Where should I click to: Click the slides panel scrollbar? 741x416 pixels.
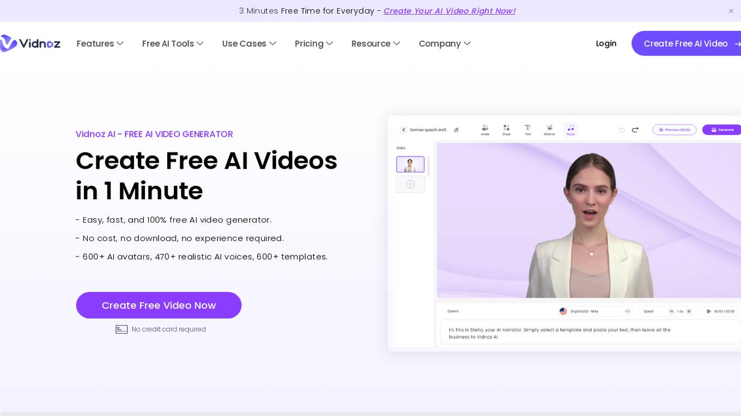point(428,166)
